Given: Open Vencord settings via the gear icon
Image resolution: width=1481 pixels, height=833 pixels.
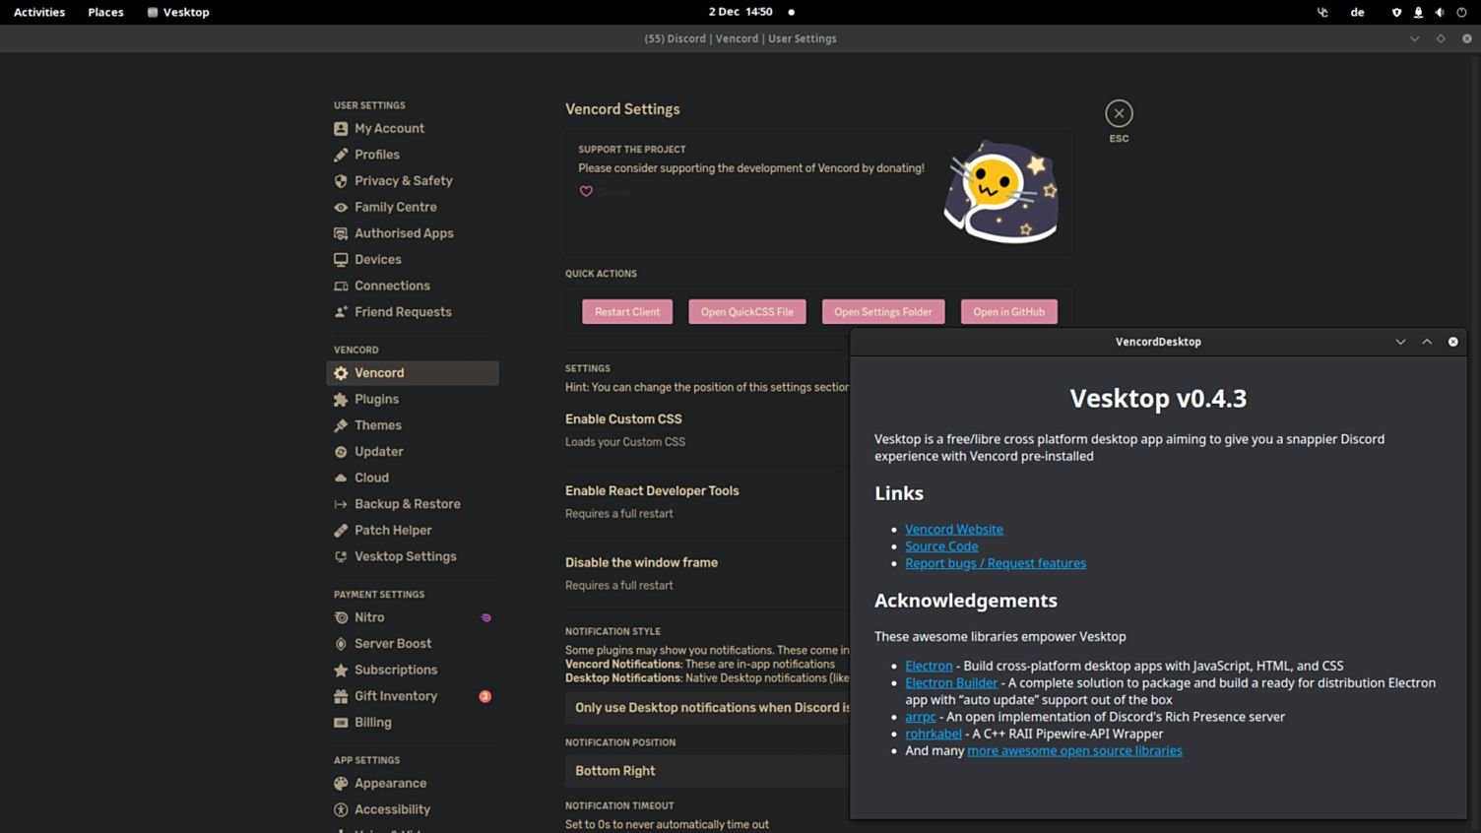Looking at the screenshot, I should click(x=341, y=372).
